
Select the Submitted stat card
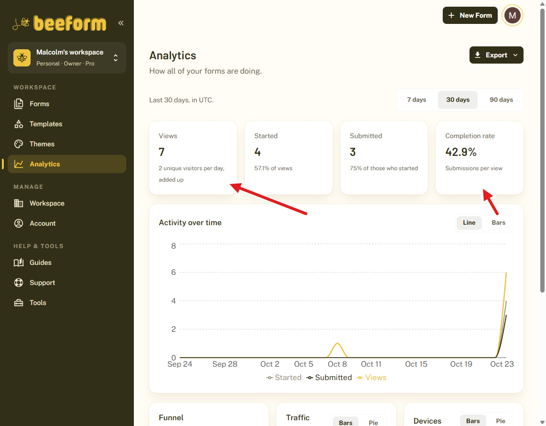[384, 158]
